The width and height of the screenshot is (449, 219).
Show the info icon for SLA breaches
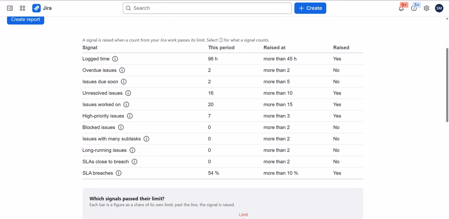[x=119, y=173]
